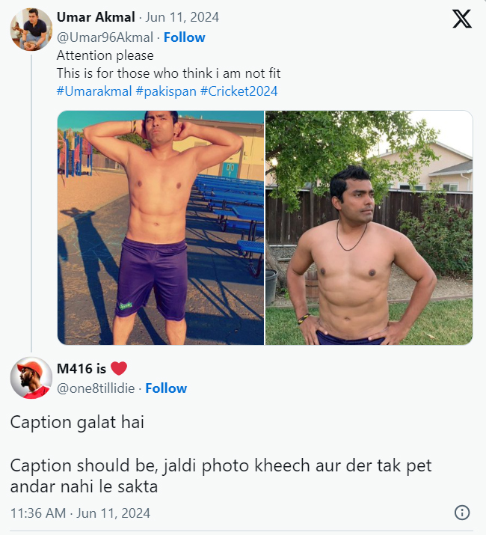Click the "Attention please" tweet text
486x535 pixels.
tap(105, 55)
